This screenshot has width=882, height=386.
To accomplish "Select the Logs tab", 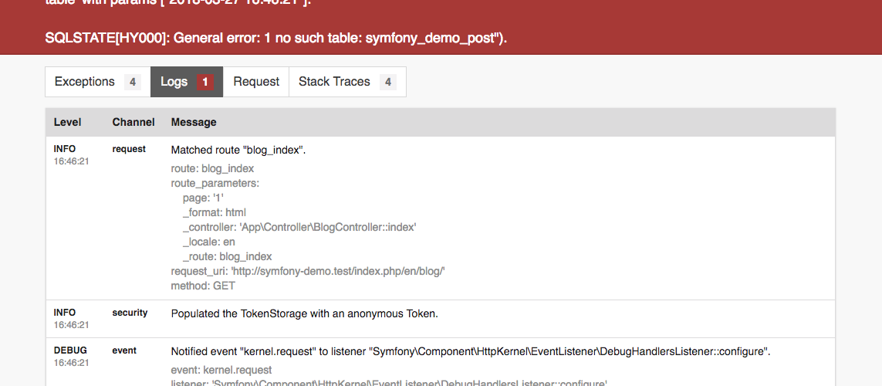I will pos(187,82).
